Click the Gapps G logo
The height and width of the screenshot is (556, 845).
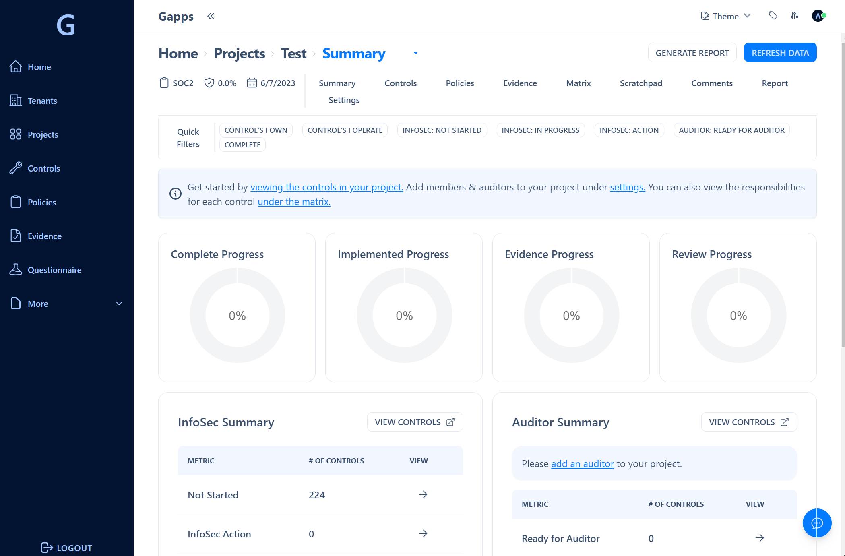66,25
